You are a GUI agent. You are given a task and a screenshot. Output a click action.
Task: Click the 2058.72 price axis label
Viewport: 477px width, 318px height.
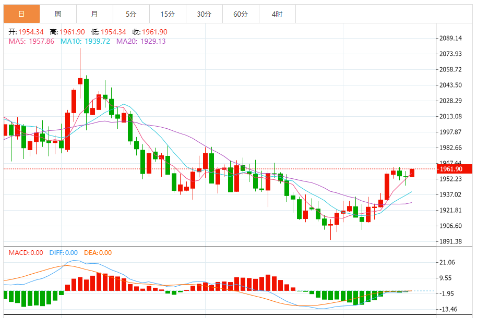tap(450, 70)
